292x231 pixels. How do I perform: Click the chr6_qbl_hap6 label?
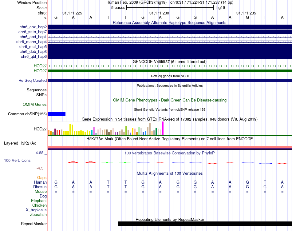[34, 57]
